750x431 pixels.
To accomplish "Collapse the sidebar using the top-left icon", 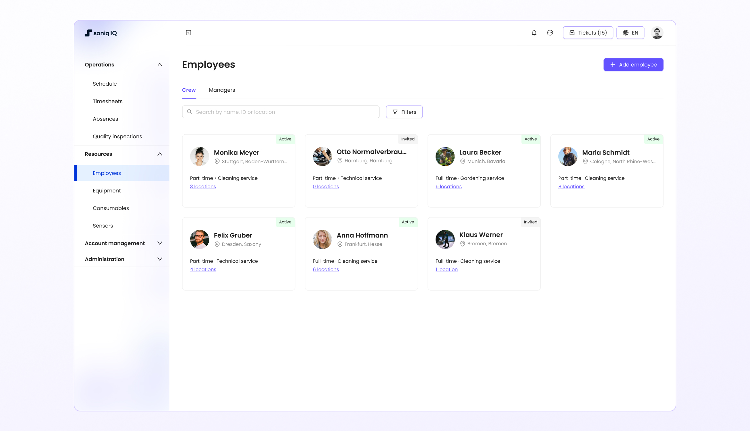I will click(188, 32).
